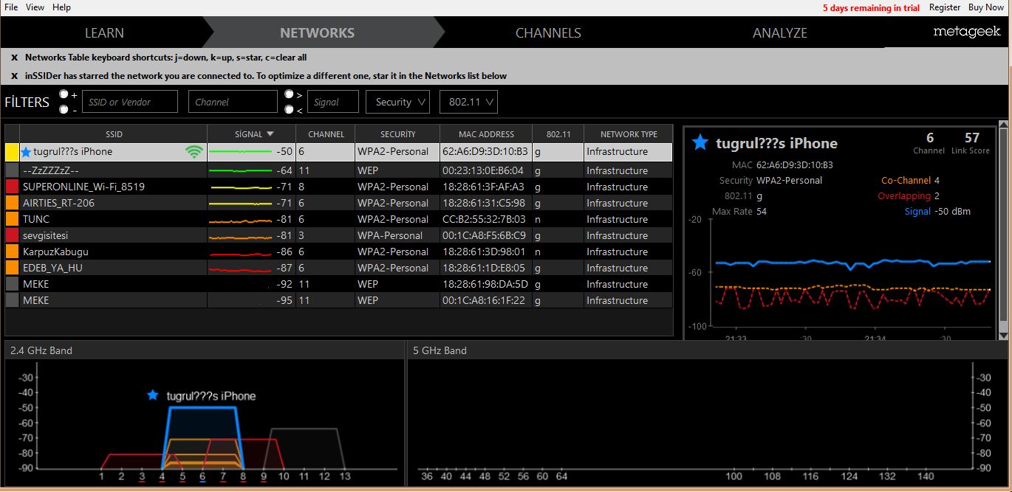The width and height of the screenshot is (1012, 492).
Task: Select the KarpuzKabugu network row
Action: (339, 252)
